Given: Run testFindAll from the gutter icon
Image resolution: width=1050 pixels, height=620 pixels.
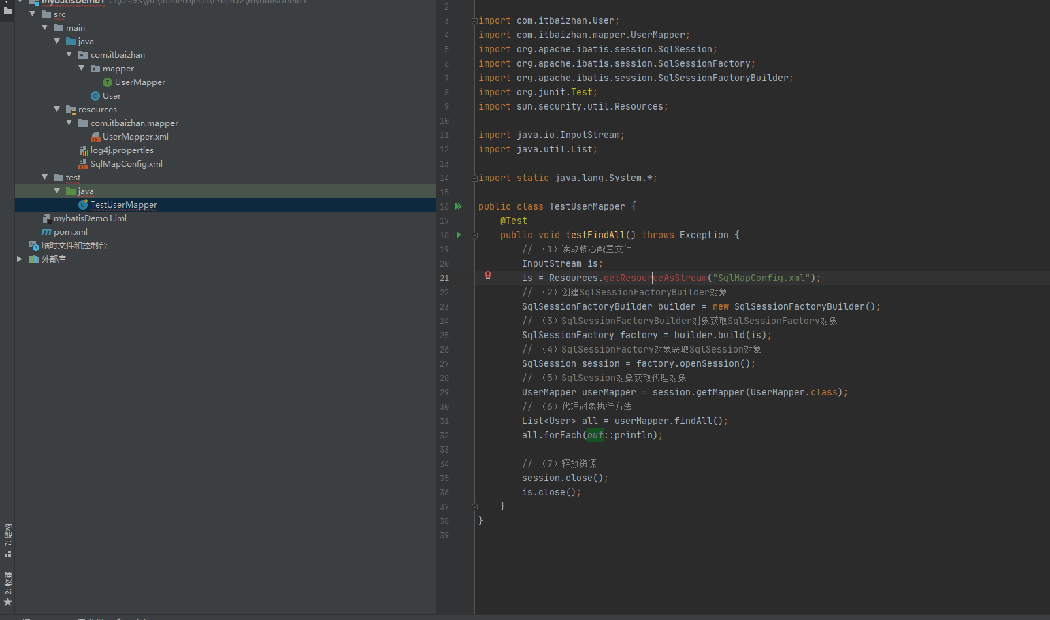Looking at the screenshot, I should (459, 235).
